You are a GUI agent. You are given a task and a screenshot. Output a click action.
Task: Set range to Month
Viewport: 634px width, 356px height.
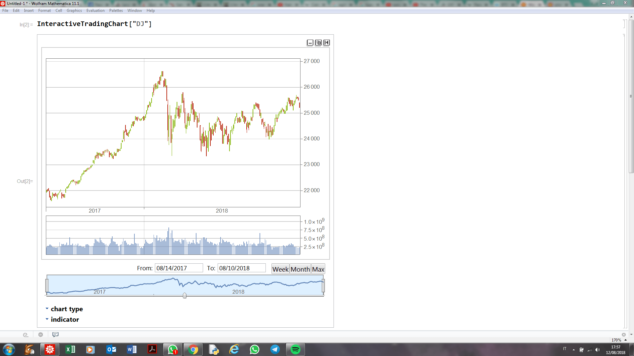pos(300,269)
